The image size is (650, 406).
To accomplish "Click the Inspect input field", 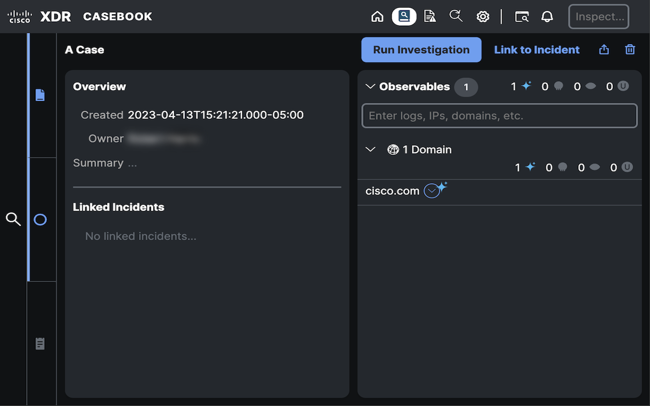I will tap(599, 17).
